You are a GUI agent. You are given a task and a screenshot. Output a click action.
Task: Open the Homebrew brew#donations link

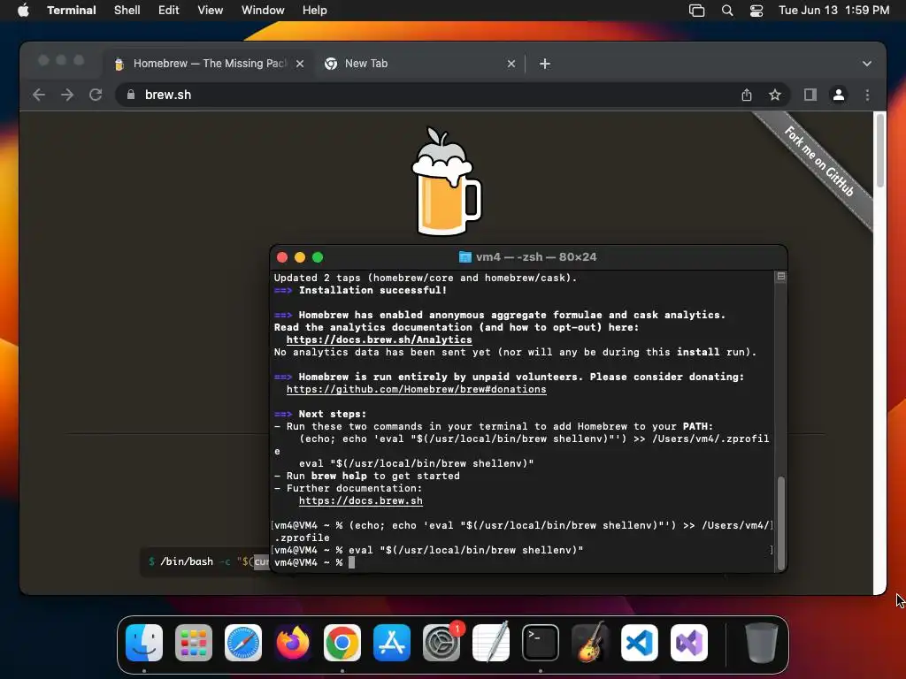click(x=416, y=389)
